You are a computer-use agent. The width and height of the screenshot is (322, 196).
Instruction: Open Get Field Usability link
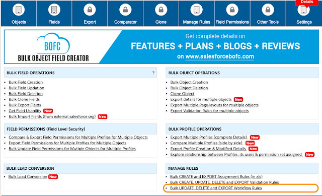[x=25, y=111]
